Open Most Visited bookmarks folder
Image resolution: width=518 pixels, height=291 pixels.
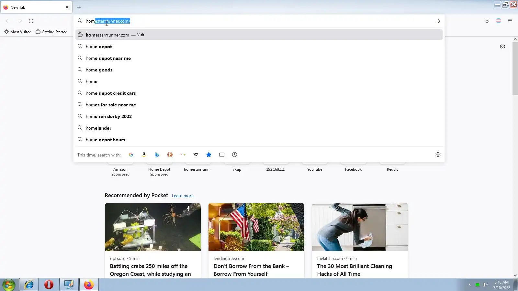(18, 32)
